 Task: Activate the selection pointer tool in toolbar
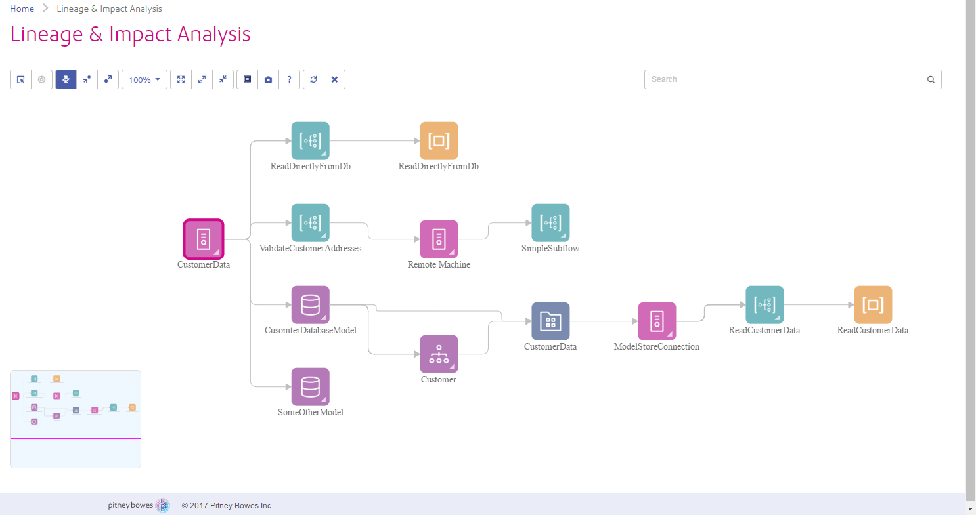[x=21, y=79]
